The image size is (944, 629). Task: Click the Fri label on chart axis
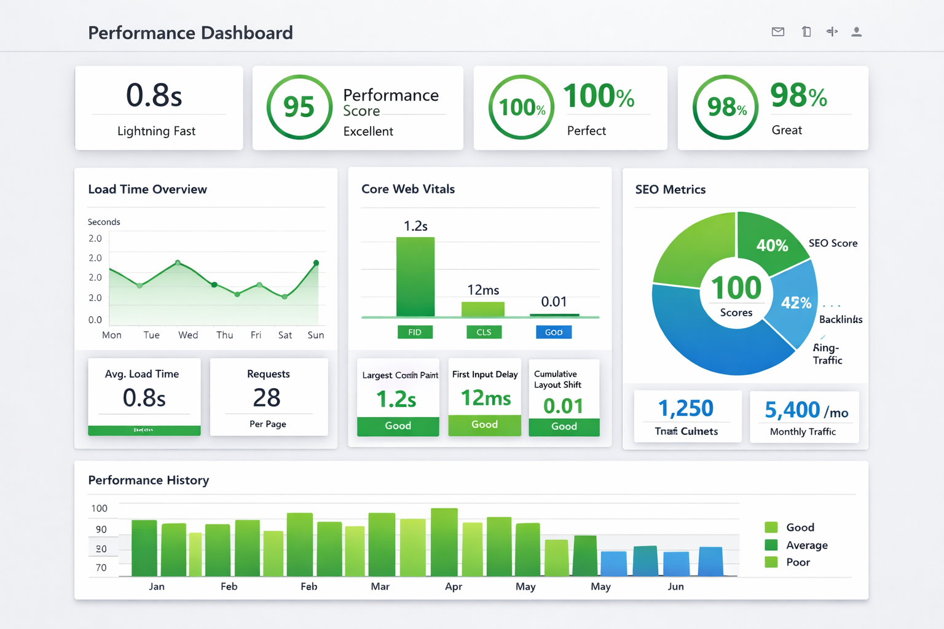(x=256, y=335)
